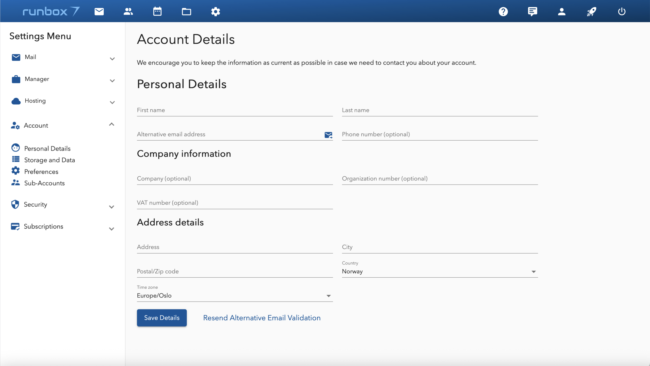
Task: Open the chat message icon in header
Action: (x=532, y=11)
